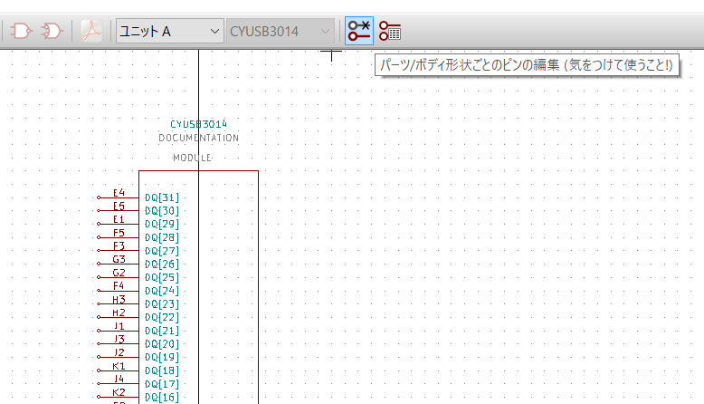Image resolution: width=704 pixels, height=404 pixels.
Task: Click pin name DQ[20]
Action: [x=162, y=344]
